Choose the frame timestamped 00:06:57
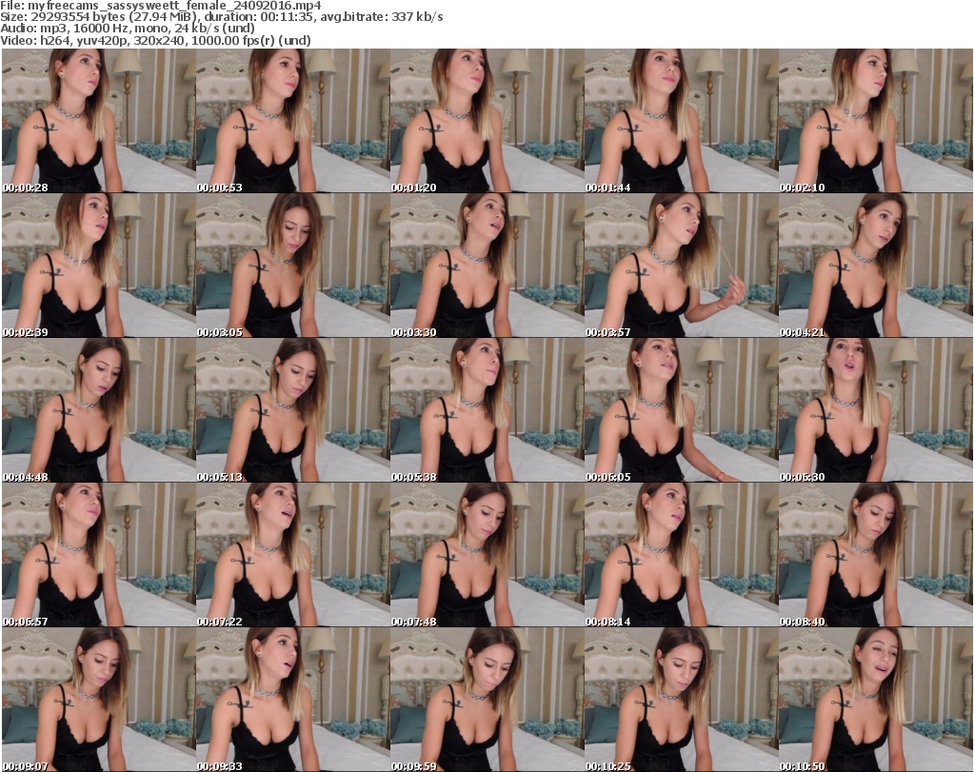 [x=99, y=555]
